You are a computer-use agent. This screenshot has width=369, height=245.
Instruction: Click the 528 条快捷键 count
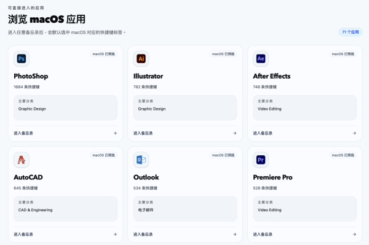click(265, 188)
